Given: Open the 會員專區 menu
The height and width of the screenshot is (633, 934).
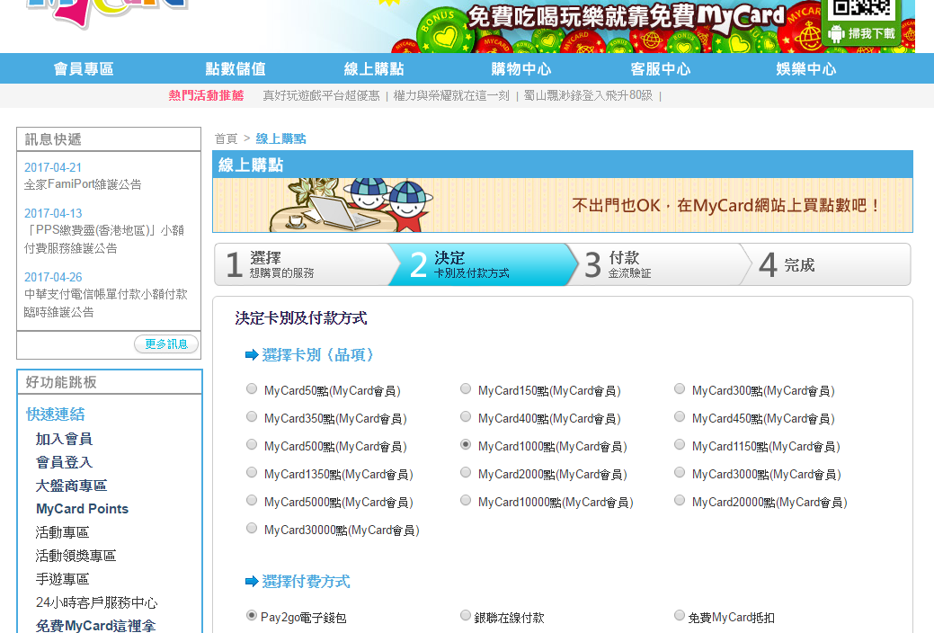Looking at the screenshot, I should (x=84, y=69).
